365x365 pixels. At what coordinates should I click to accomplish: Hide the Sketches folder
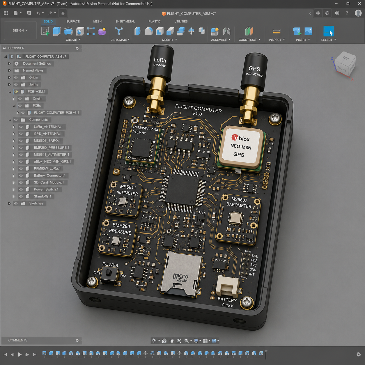click(x=16, y=203)
